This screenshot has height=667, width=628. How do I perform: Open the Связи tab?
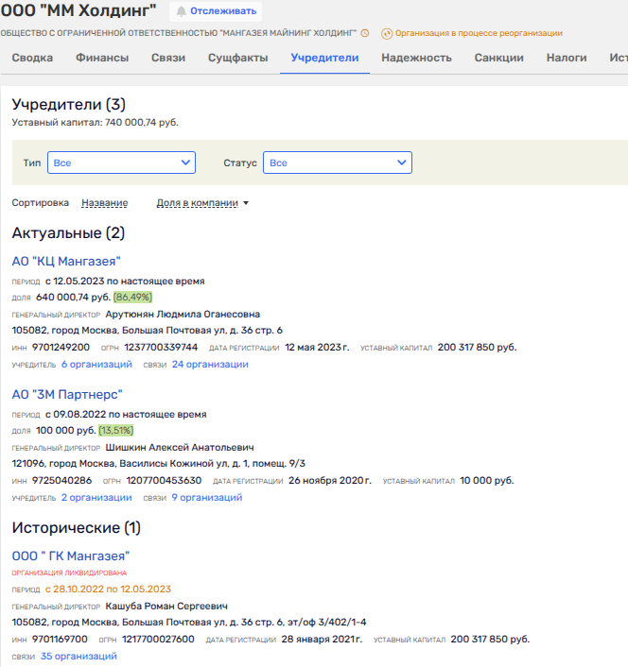tap(168, 58)
